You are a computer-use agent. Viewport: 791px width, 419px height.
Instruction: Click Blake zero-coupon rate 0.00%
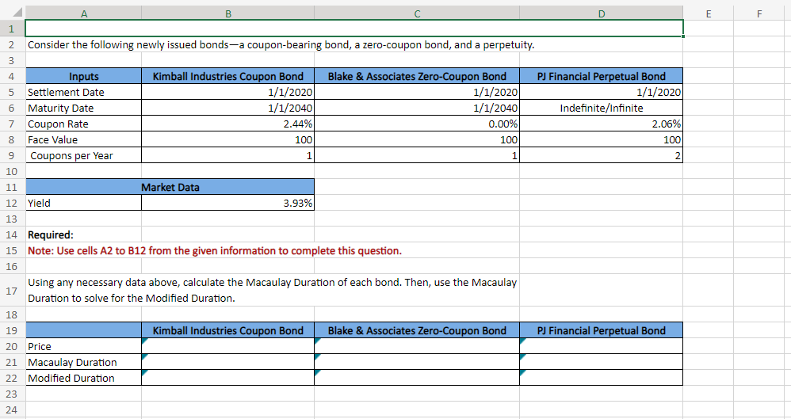[417, 124]
